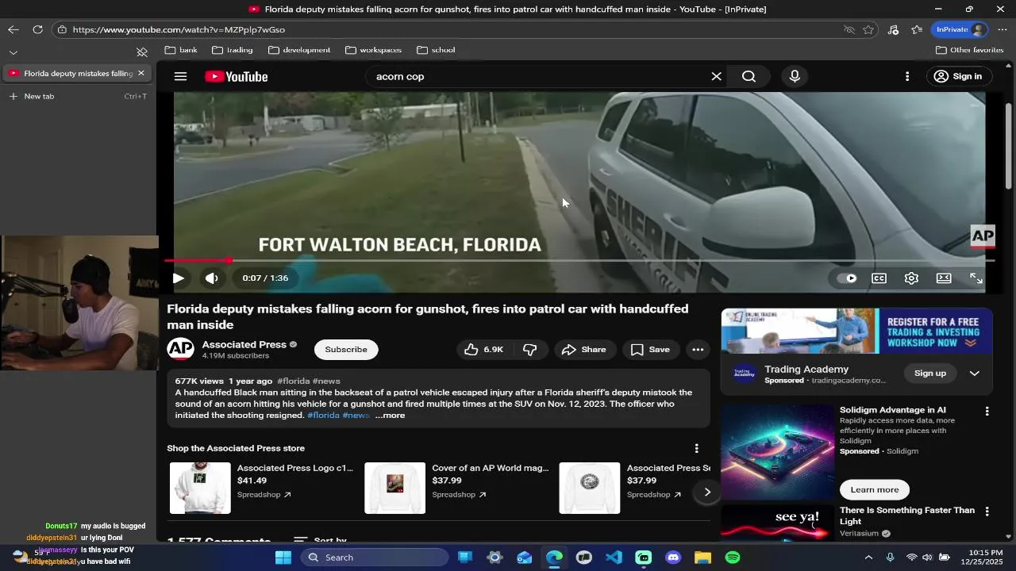Open the Associated Press channel name link
The height and width of the screenshot is (571, 1016).
pos(244,344)
